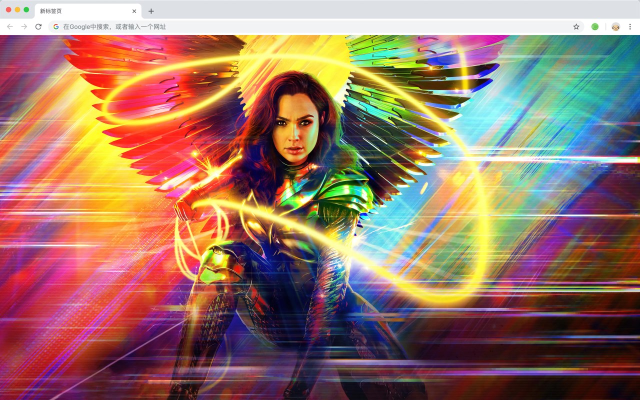The width and height of the screenshot is (640, 400).
Task: Click the address bar search field
Action: (x=316, y=26)
